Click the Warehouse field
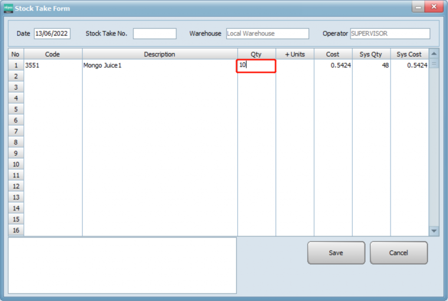 [x=267, y=34]
